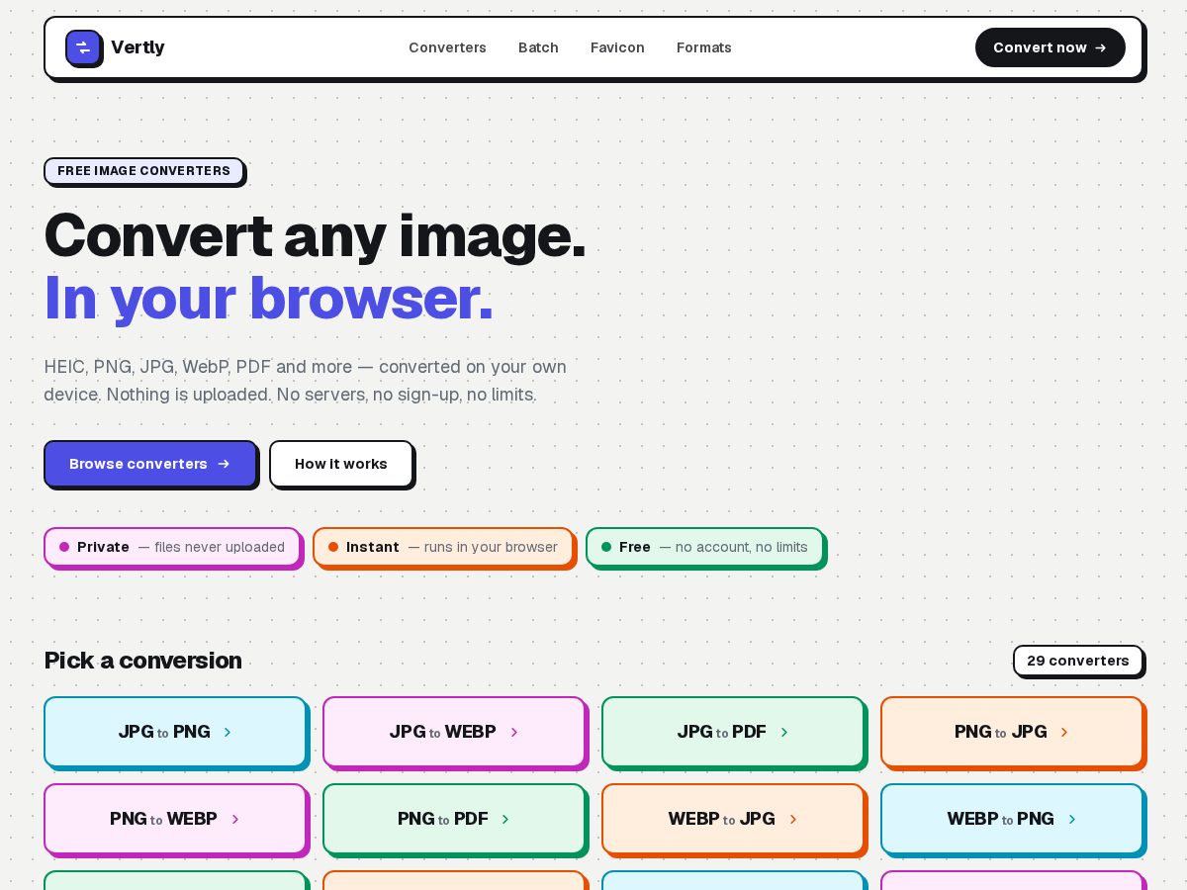Open the WEBP to PNG converter
This screenshot has width=1187, height=890.
click(1012, 819)
